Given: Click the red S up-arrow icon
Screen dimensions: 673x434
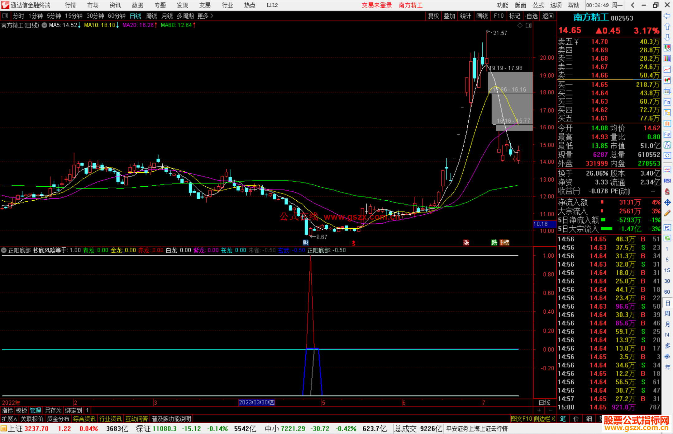Looking at the screenshot, I should tap(667, 192).
